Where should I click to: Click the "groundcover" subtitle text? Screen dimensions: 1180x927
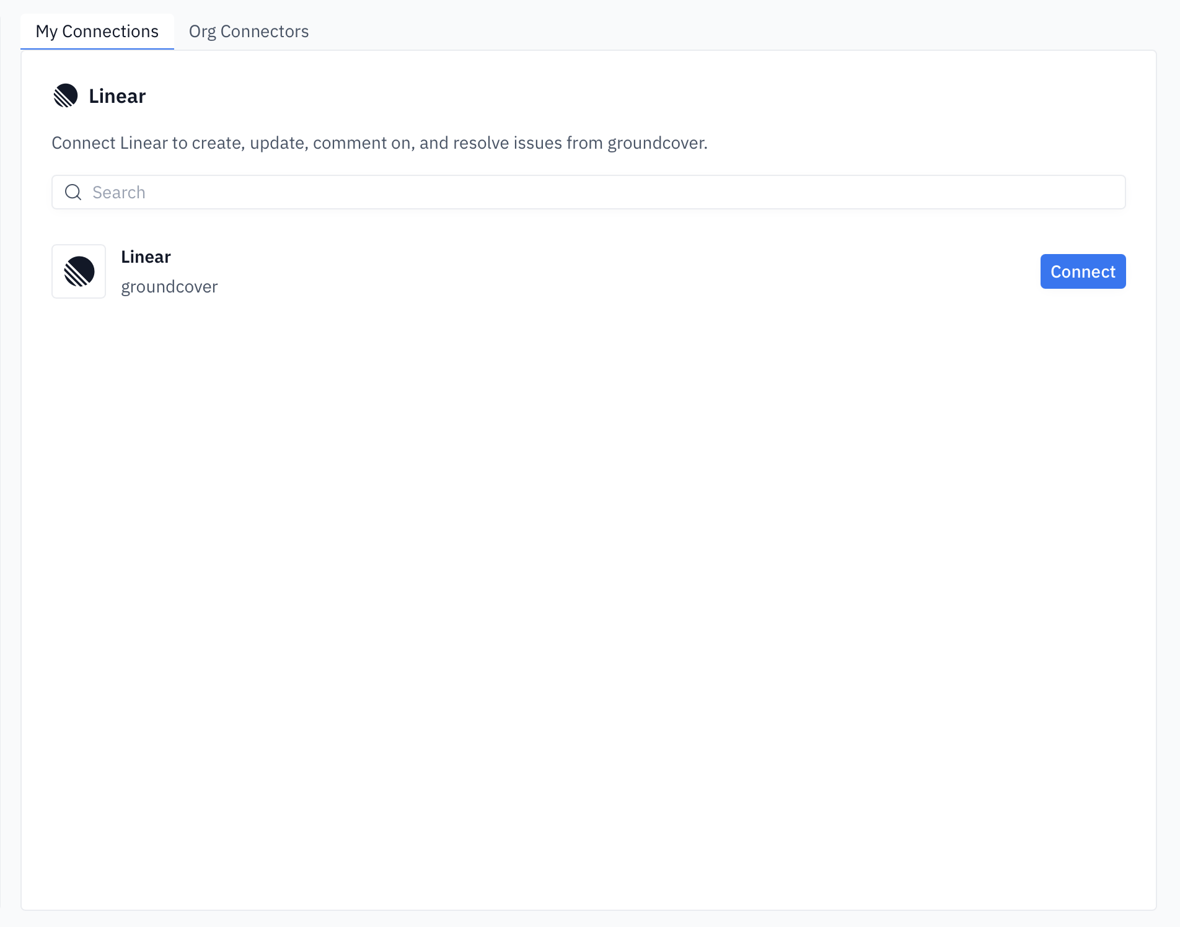(169, 287)
